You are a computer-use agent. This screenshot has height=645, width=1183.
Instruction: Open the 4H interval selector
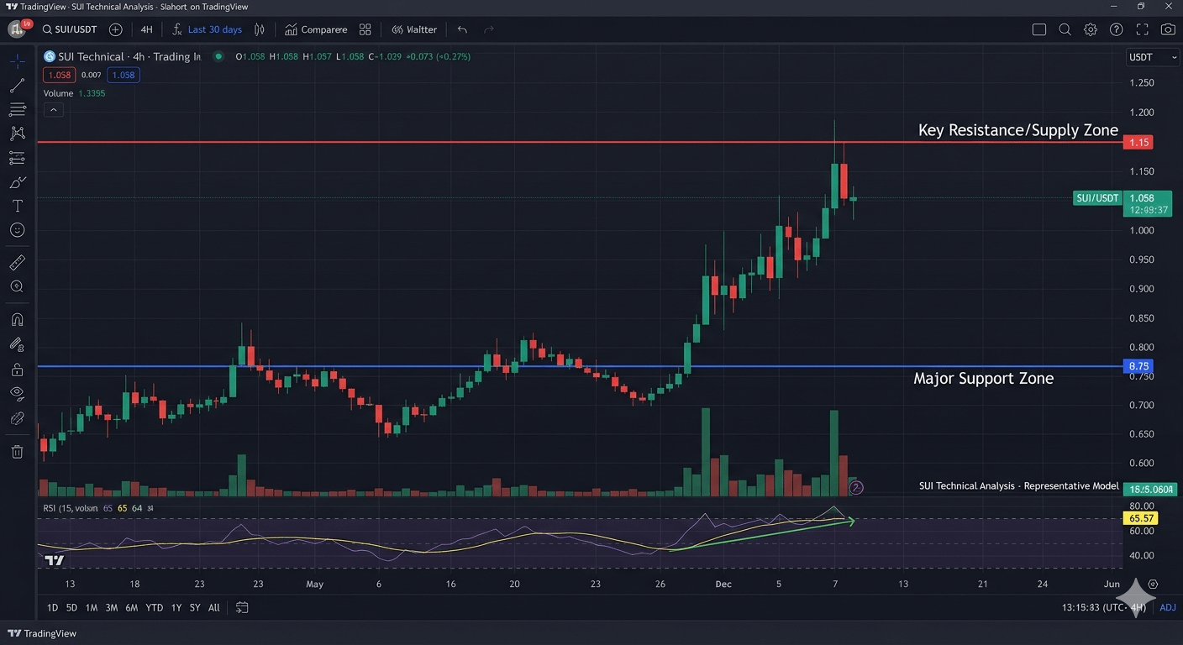coord(146,29)
